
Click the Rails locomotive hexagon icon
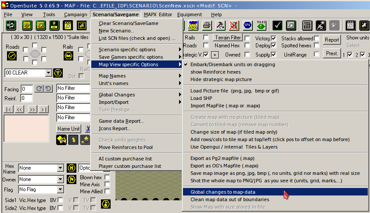[68, 56]
